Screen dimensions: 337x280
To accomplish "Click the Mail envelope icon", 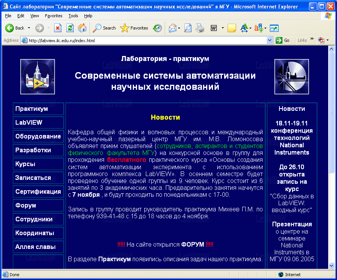I will [x=173, y=28].
